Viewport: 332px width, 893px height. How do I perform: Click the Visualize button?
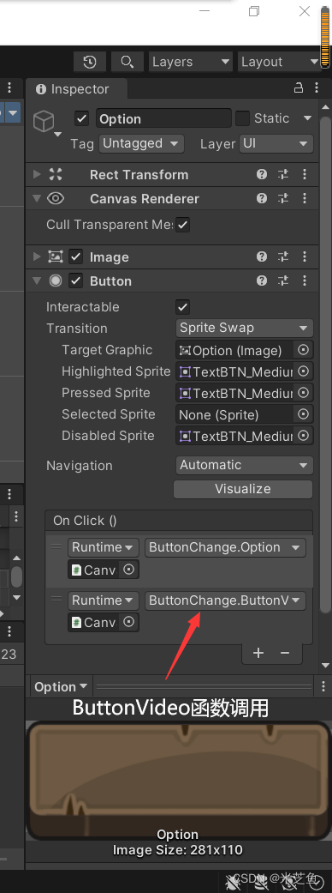(x=243, y=489)
